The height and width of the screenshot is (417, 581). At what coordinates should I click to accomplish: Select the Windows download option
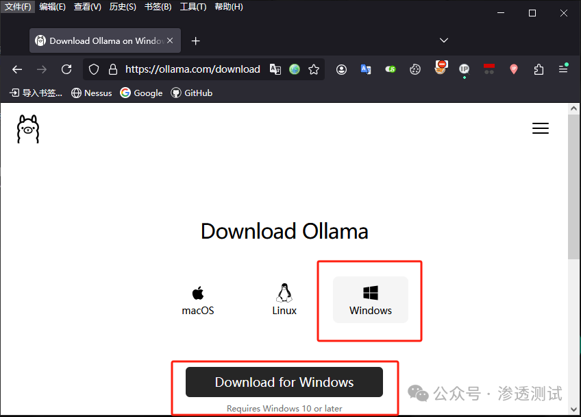(371, 300)
